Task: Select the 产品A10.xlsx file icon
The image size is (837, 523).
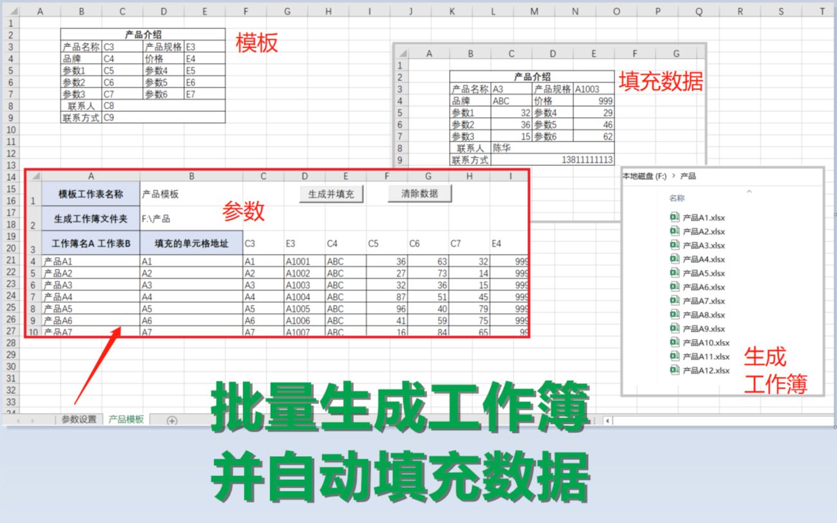Action: point(675,342)
